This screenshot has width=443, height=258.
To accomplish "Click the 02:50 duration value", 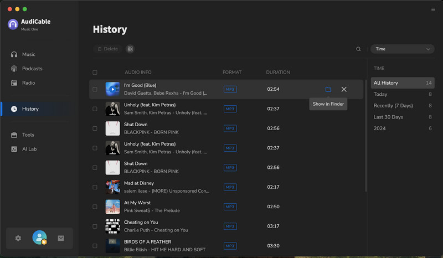I will coord(273,207).
